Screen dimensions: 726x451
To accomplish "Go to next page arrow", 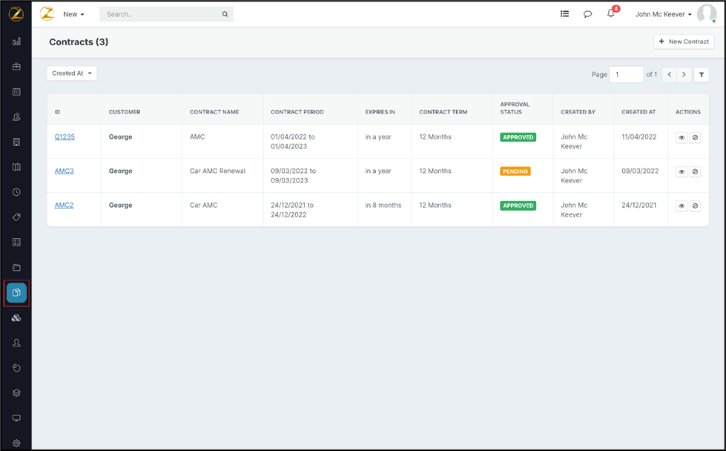I will point(684,75).
